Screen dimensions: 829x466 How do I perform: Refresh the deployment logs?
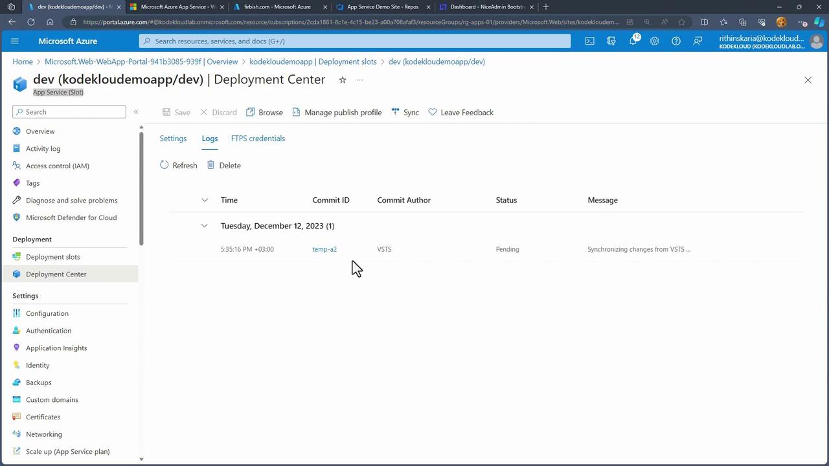[178, 166]
